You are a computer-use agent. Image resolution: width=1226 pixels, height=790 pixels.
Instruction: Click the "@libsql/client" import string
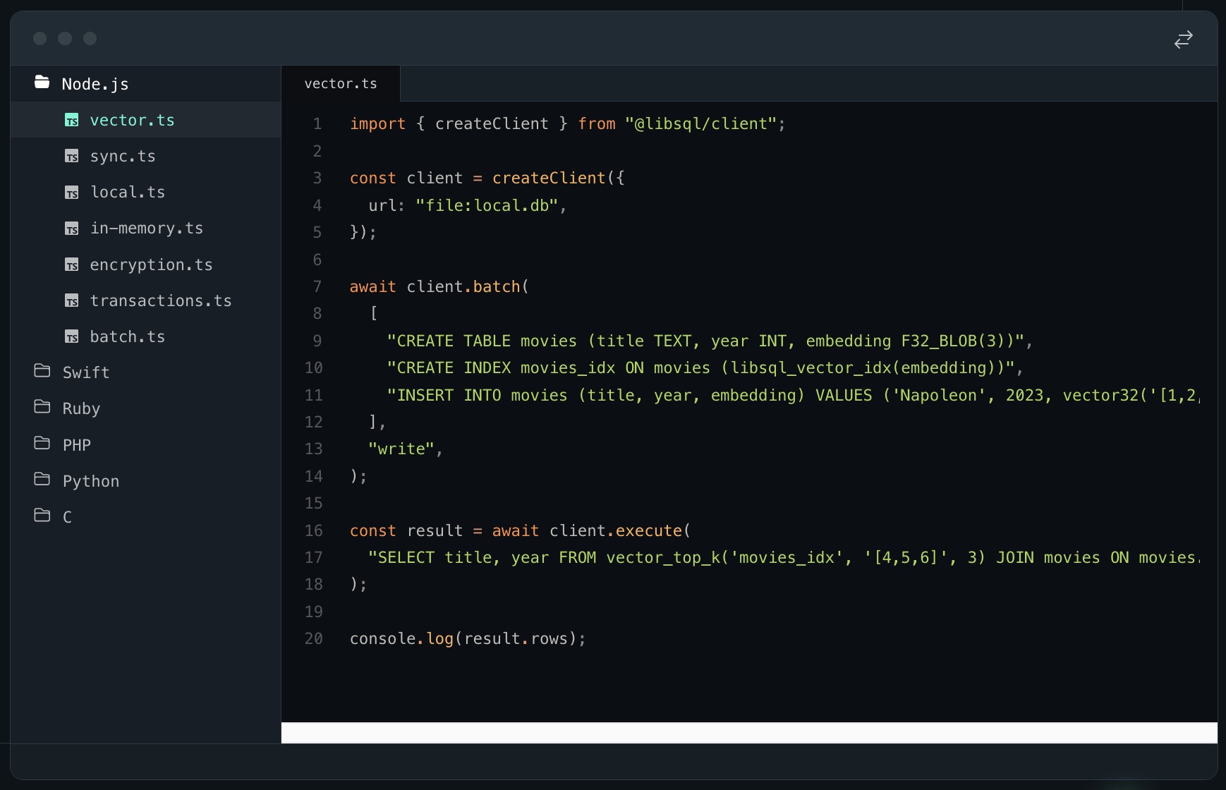pos(700,124)
